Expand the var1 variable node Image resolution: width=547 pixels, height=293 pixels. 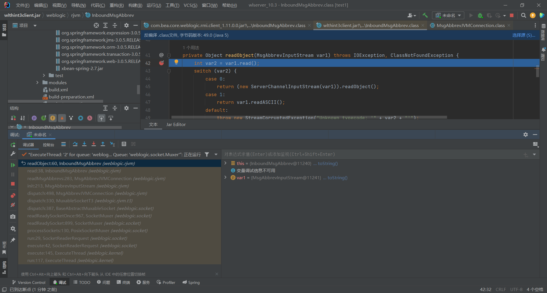click(225, 178)
